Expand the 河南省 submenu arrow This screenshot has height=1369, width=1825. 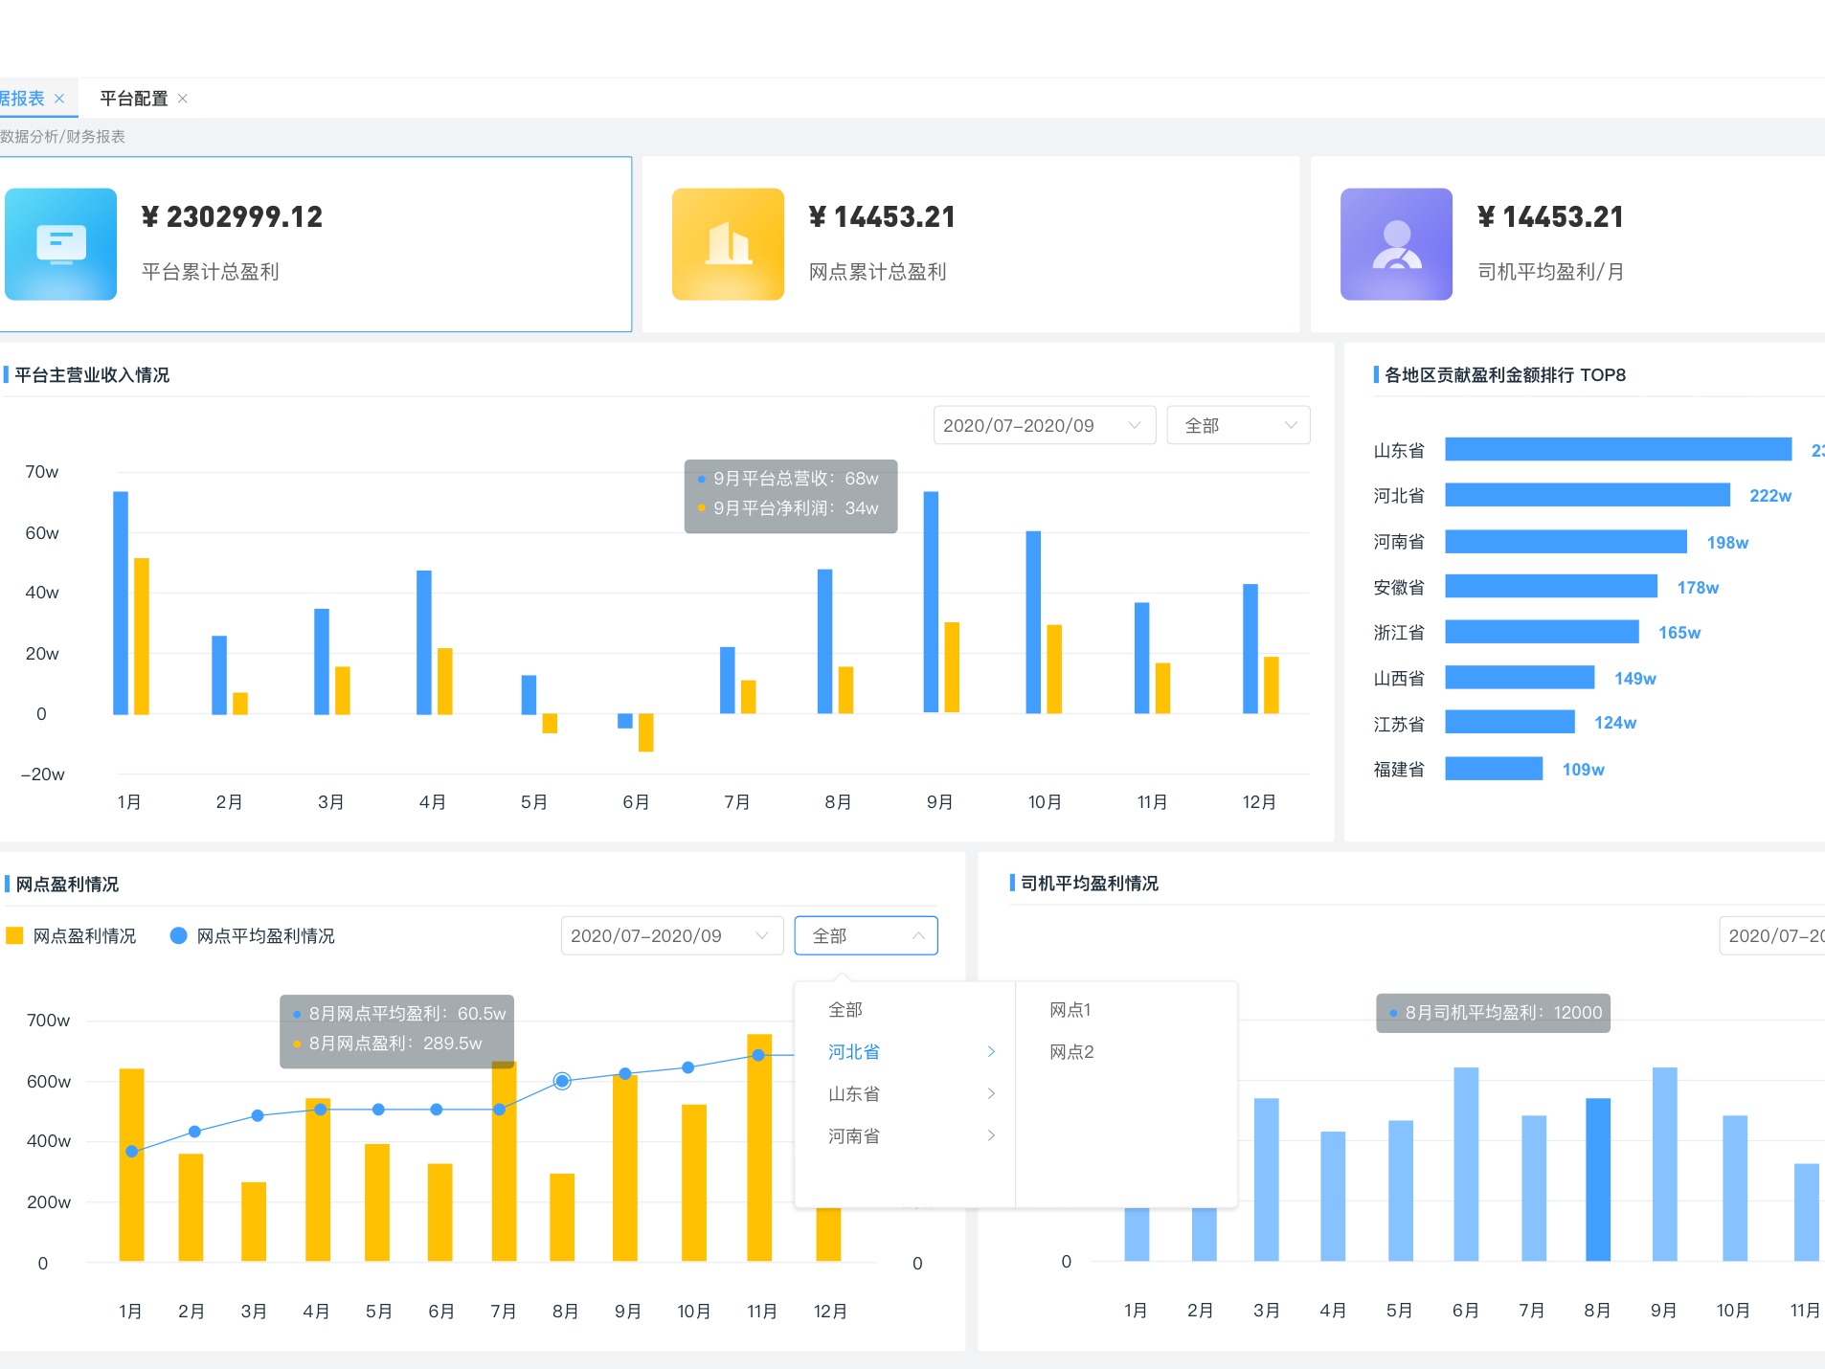(991, 1135)
